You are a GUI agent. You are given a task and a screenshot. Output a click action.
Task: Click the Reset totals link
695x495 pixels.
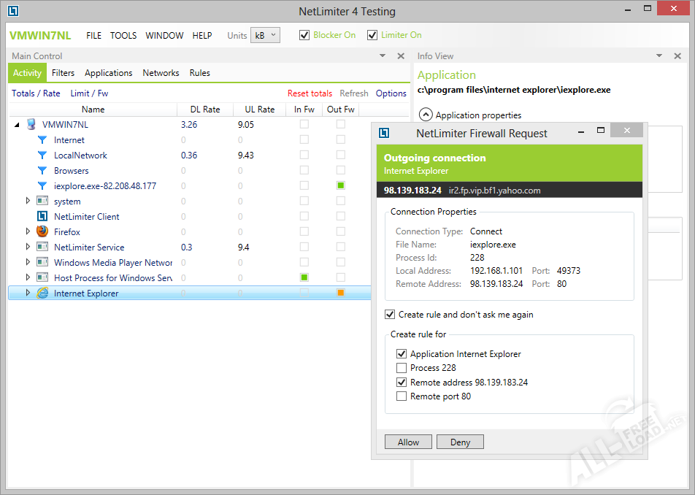tap(310, 93)
